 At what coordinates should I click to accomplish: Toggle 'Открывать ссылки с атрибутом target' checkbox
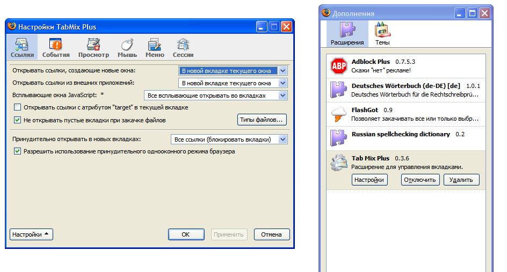click(x=18, y=107)
